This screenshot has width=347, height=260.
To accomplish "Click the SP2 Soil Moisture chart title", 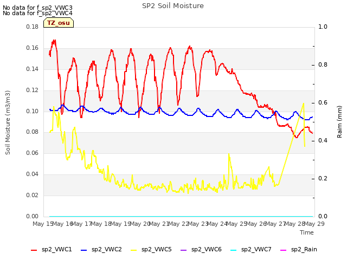I will (173, 6).
